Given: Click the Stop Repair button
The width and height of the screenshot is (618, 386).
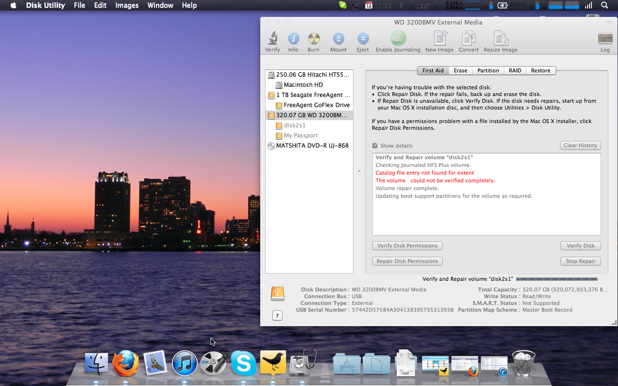Looking at the screenshot, I should pos(581,261).
